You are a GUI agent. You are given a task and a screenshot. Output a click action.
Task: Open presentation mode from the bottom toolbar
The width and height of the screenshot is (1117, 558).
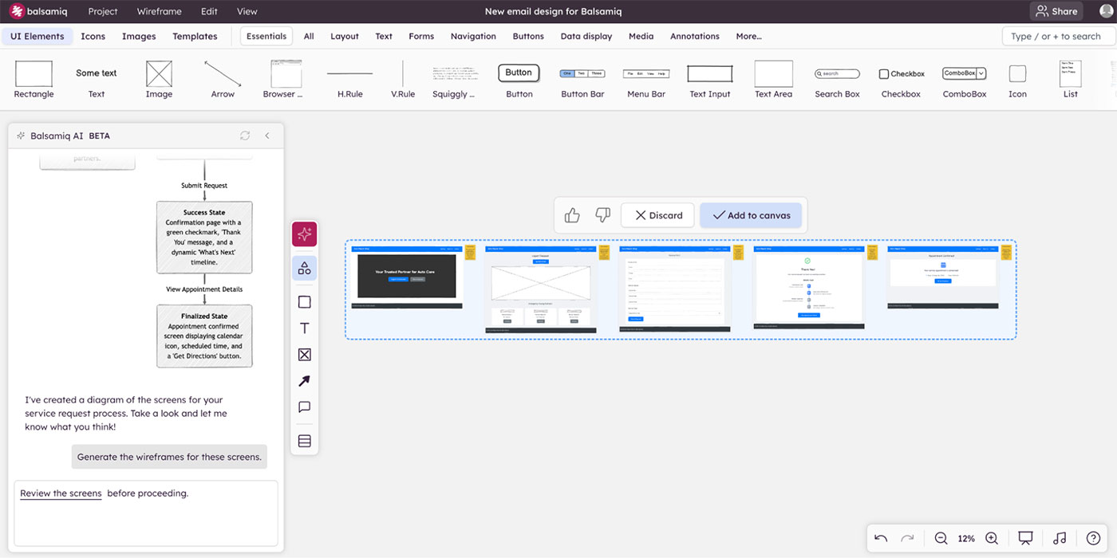click(x=1025, y=538)
